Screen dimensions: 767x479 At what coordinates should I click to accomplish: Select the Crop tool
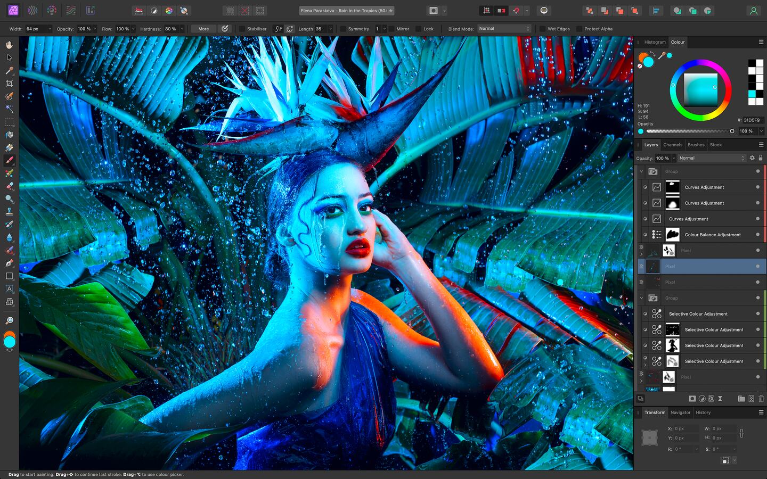coord(9,84)
